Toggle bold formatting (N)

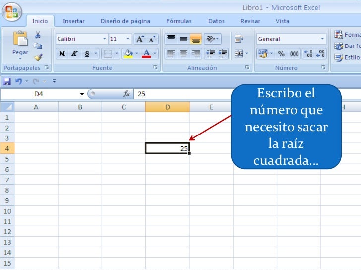pos(62,54)
